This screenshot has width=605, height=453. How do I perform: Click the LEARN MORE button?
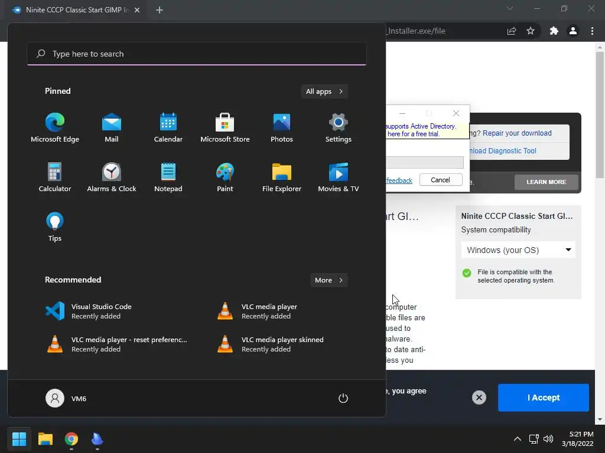(x=547, y=182)
